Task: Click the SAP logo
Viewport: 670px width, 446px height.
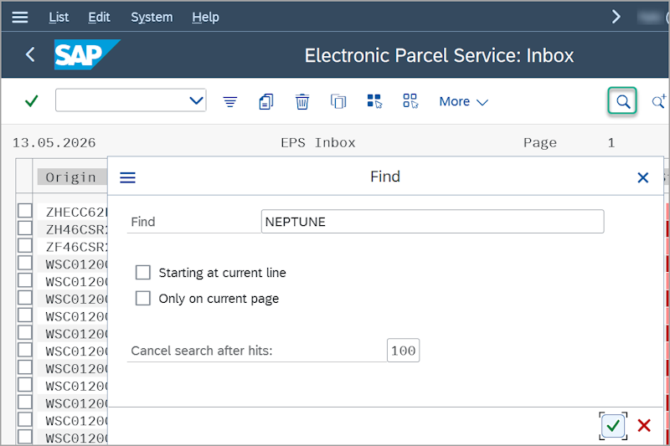Action: click(87, 54)
